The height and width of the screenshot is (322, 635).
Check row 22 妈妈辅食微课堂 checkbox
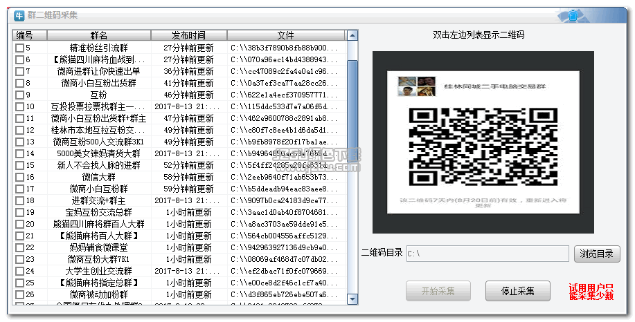click(19, 247)
